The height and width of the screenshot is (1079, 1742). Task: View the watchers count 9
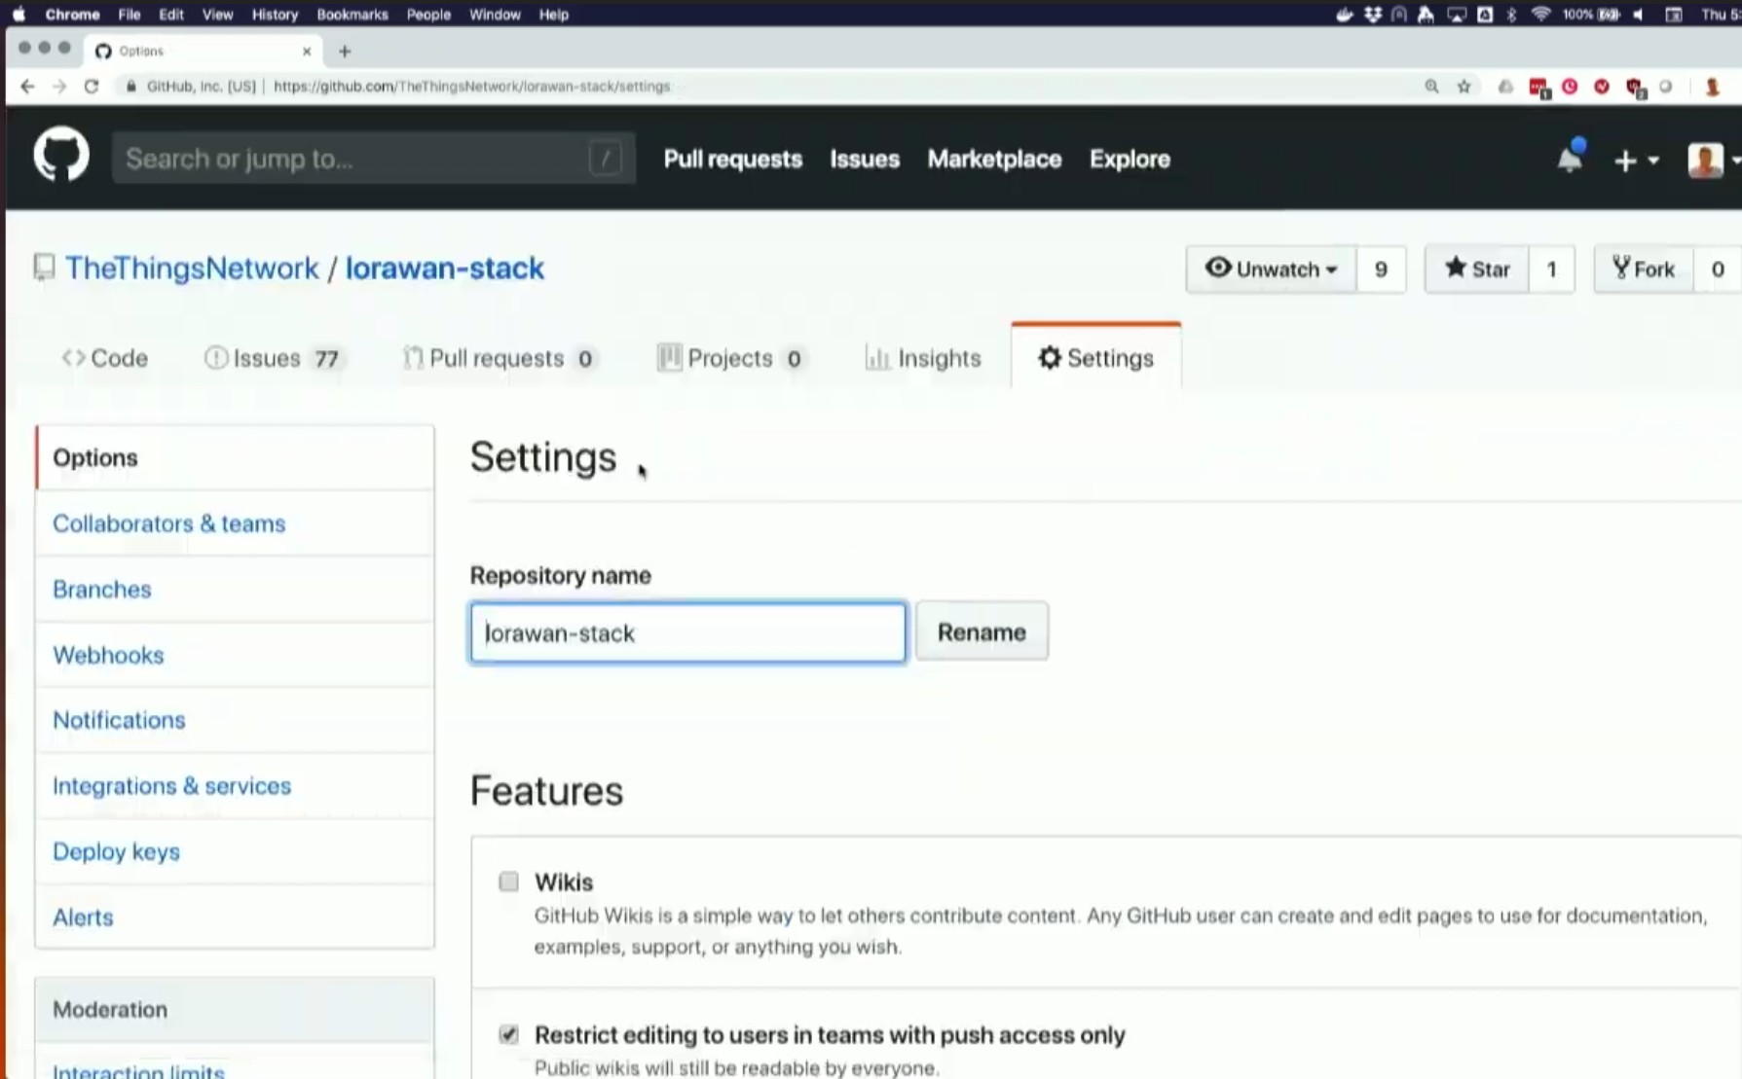pos(1381,270)
